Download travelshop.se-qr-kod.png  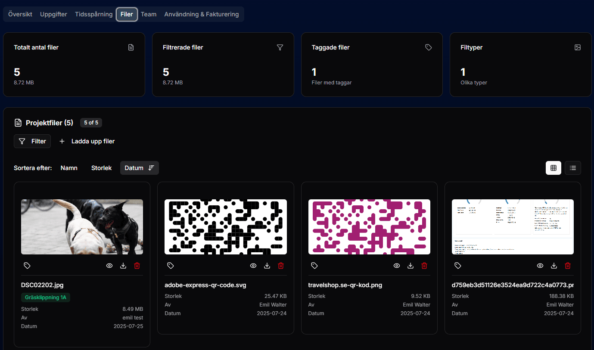tap(411, 266)
